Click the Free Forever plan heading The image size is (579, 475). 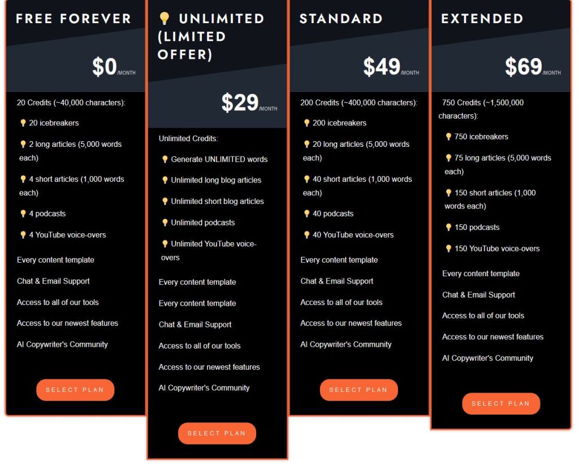click(x=74, y=19)
